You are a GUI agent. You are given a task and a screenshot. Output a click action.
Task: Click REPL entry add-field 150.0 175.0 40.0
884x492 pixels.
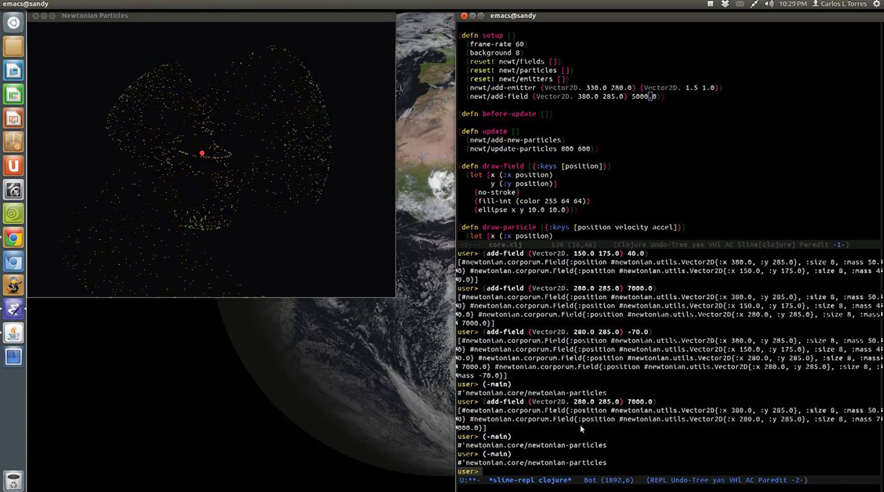pos(565,254)
